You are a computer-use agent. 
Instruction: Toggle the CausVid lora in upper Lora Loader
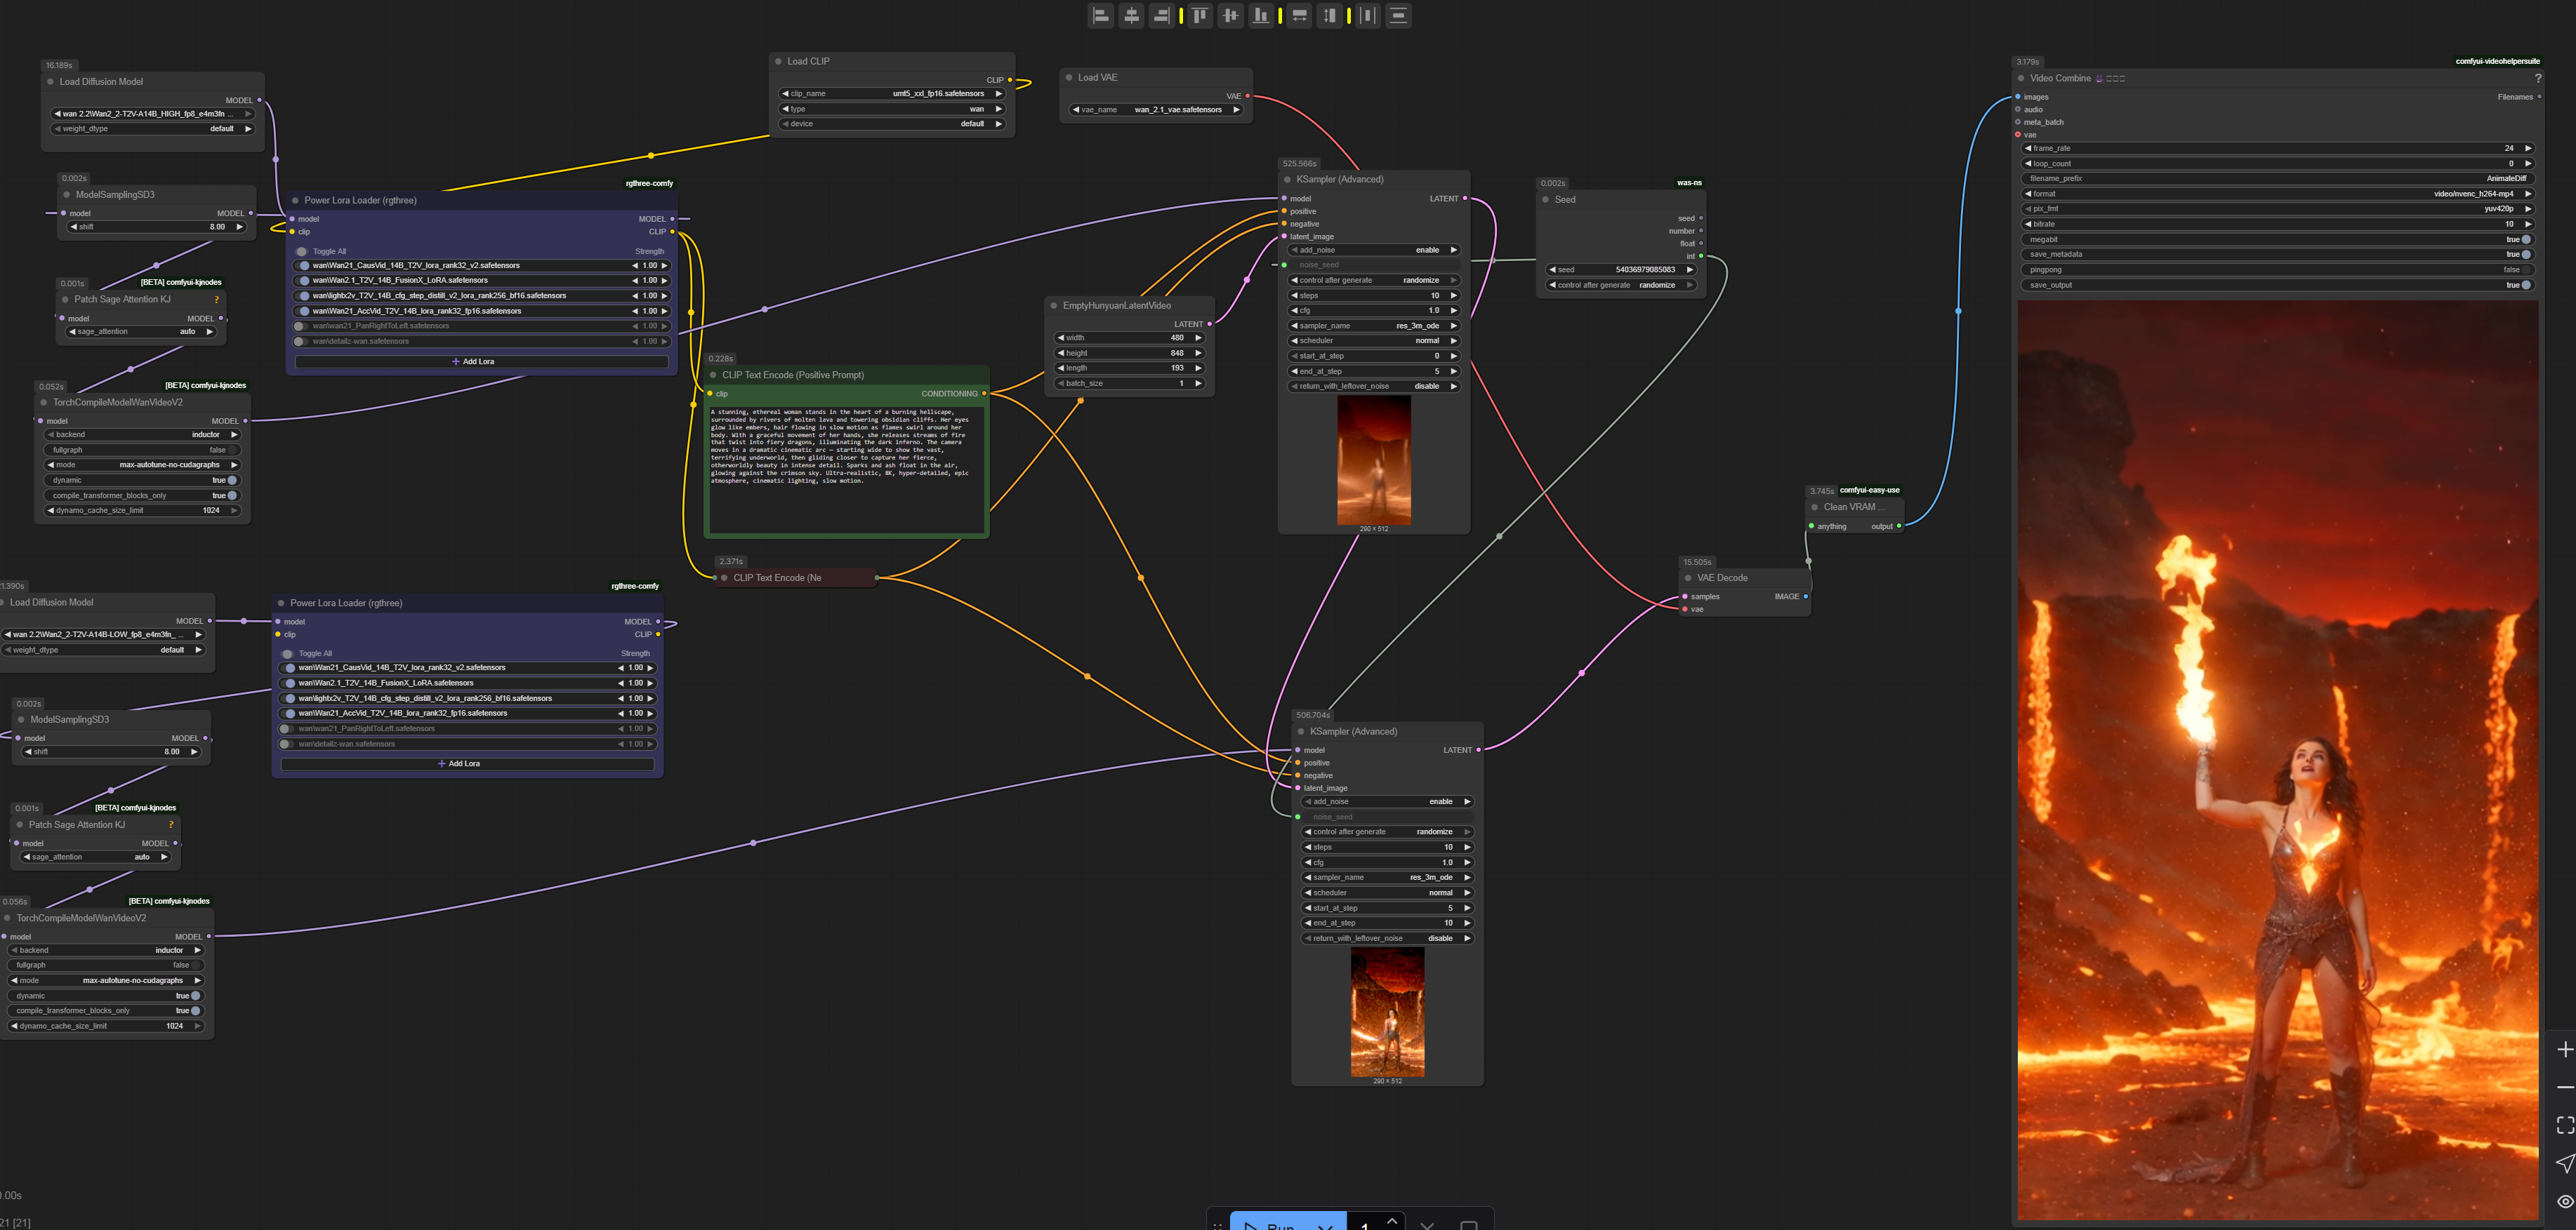pos(304,266)
